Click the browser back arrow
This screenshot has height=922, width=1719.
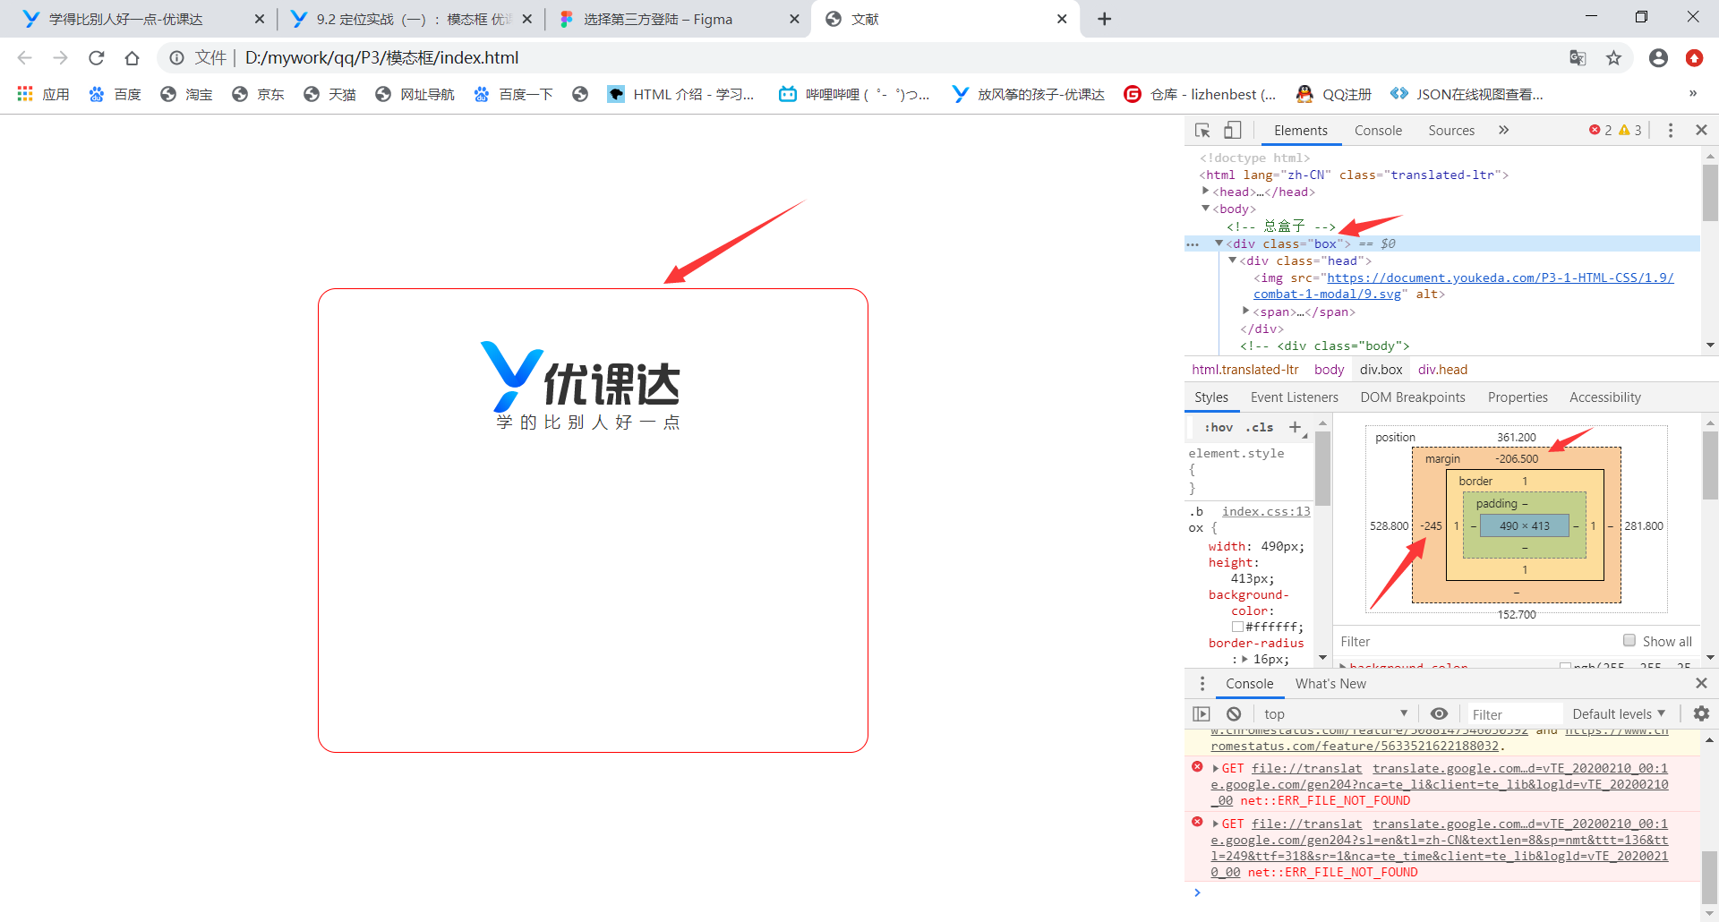[x=25, y=58]
